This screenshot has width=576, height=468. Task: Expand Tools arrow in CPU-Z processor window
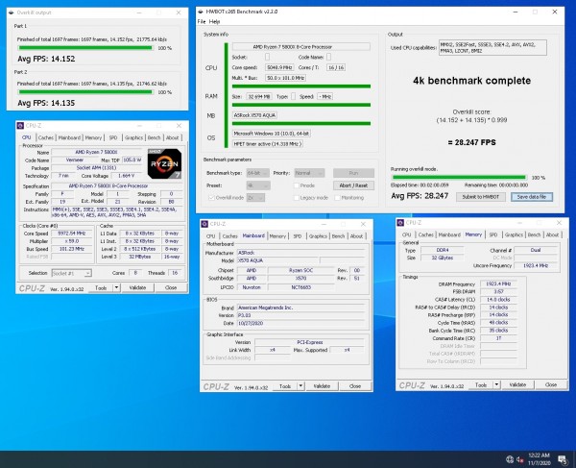tap(116, 287)
